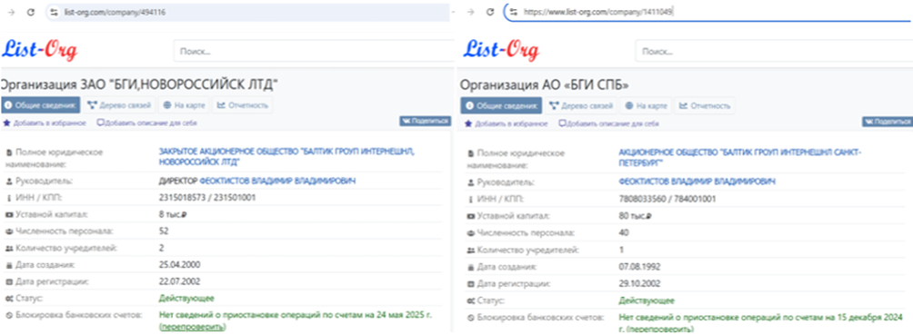Click the Действующее status in the right window
This screenshot has width=913, height=335.
pyautogui.click(x=647, y=301)
